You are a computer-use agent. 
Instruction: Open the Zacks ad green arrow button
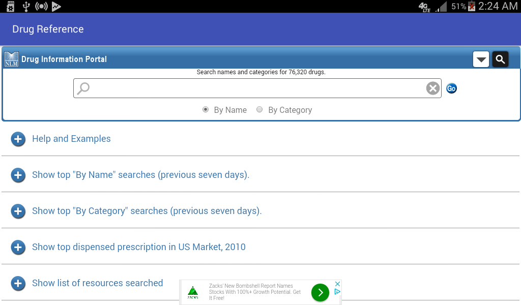tap(320, 292)
